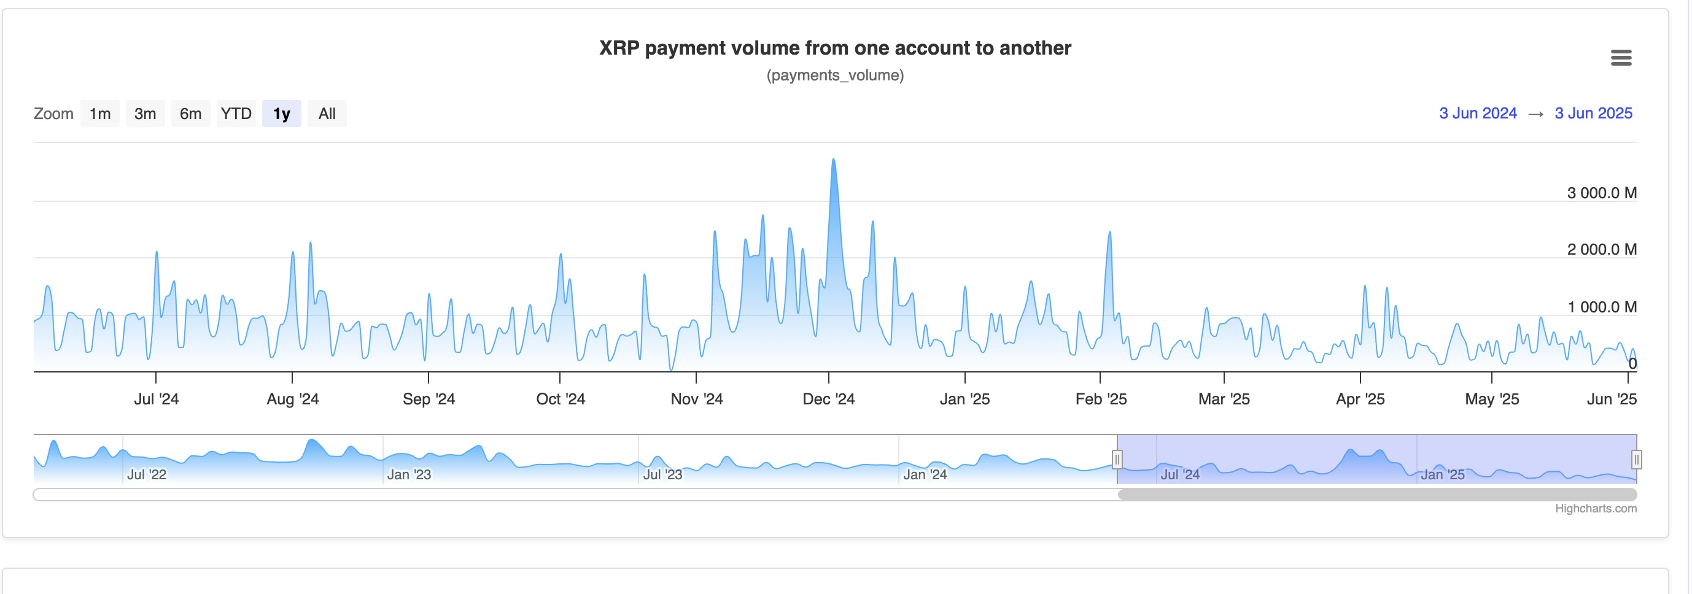Click the December 2024 peak on chart
This screenshot has height=594, width=1692.
[x=834, y=161]
